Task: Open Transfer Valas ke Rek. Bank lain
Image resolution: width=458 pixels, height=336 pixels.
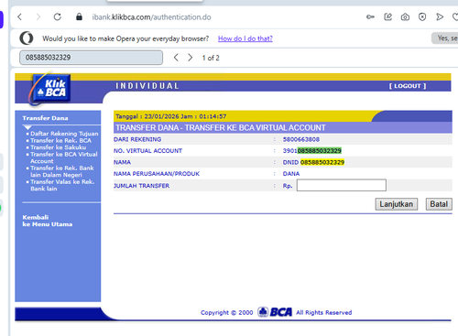Action: (62, 185)
